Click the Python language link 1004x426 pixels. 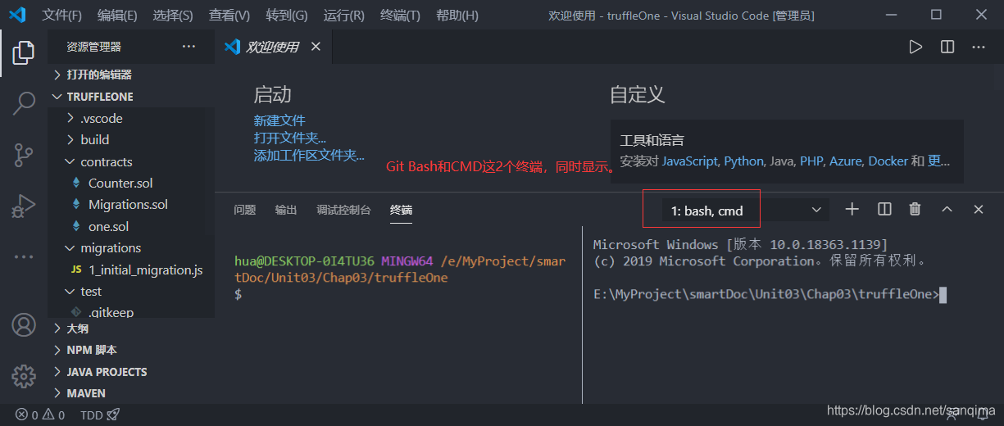click(744, 161)
